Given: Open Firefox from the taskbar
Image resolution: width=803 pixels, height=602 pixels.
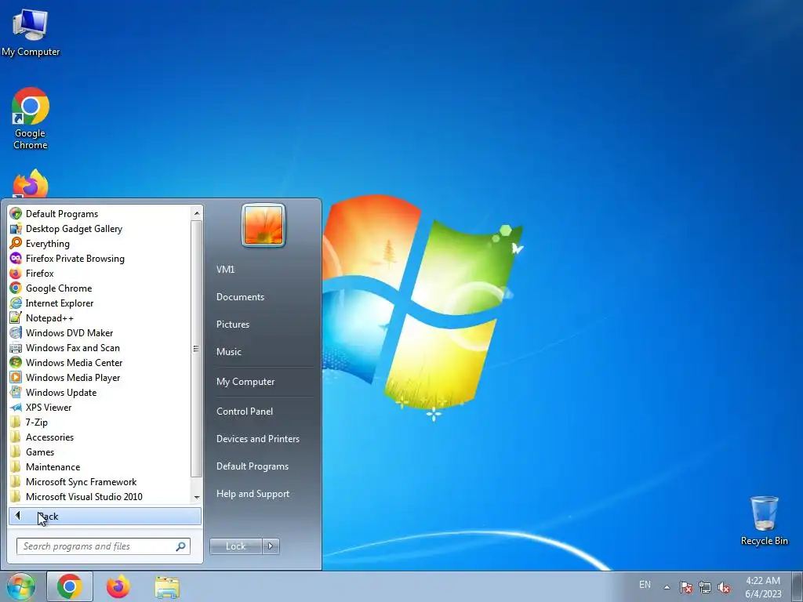Looking at the screenshot, I should (x=118, y=586).
